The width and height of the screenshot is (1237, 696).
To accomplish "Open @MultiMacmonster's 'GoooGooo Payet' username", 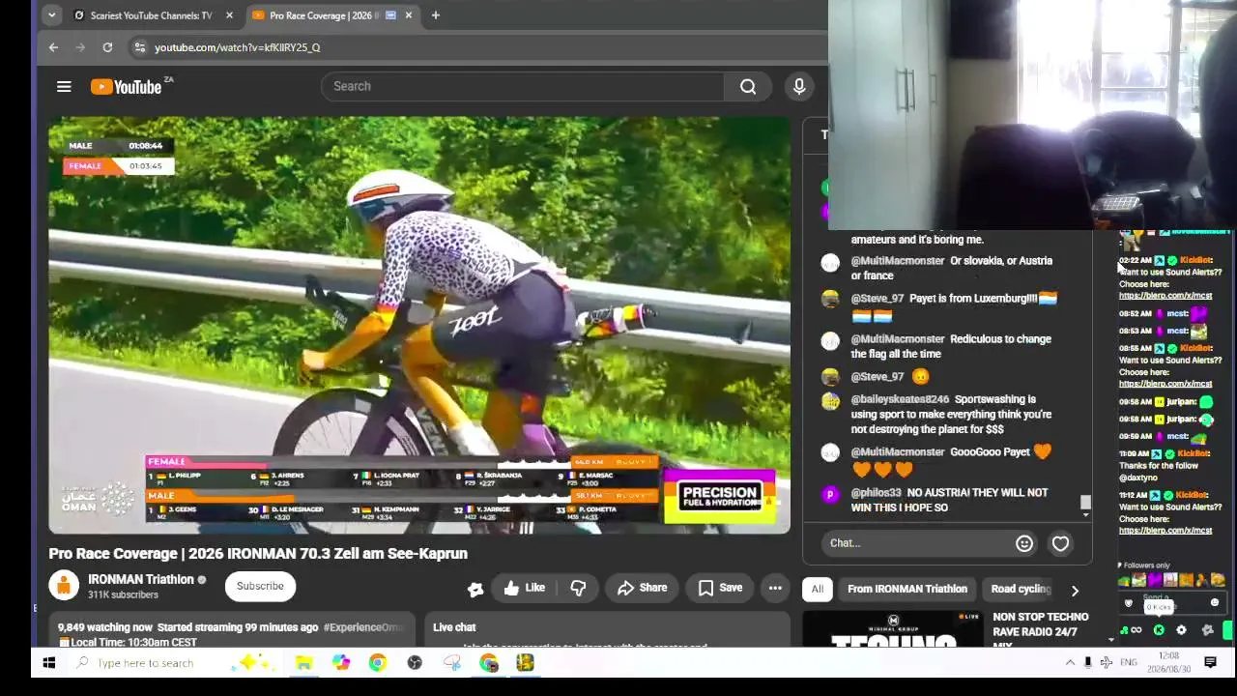I will pos(898,452).
